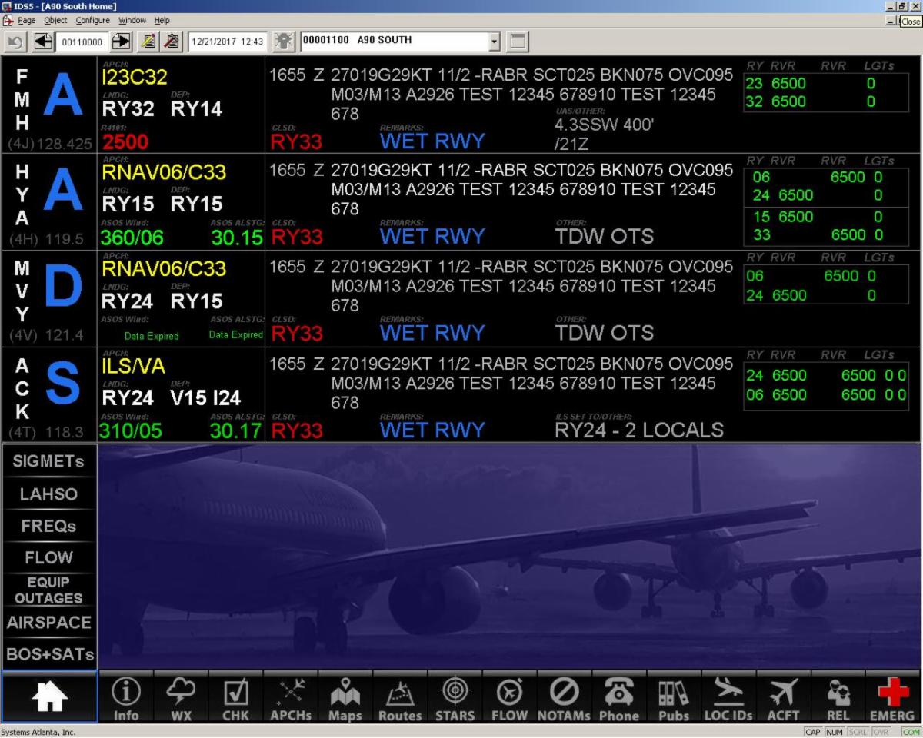Viewport: 923px width, 738px height.
Task: Open the Maps icon
Action: (x=345, y=698)
